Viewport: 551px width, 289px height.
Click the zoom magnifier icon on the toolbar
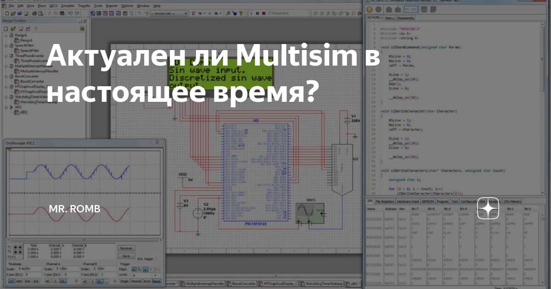(x=228, y=13)
